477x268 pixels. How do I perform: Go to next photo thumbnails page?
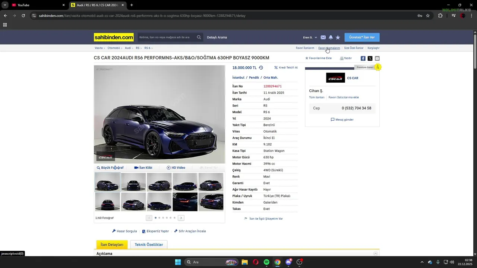pyautogui.click(x=181, y=218)
